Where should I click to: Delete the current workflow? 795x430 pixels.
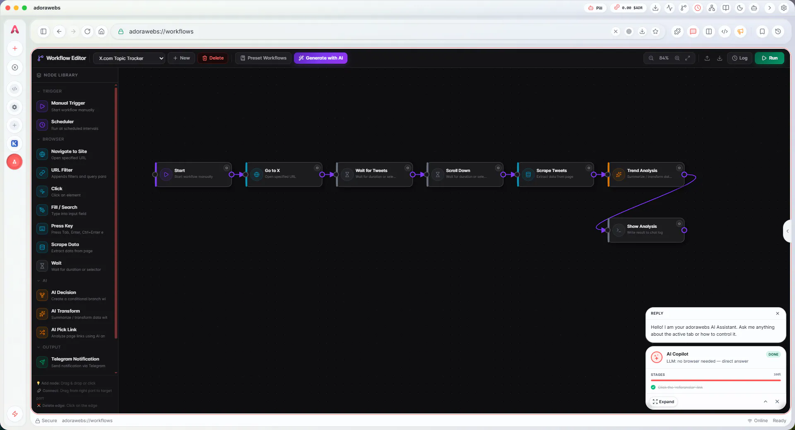click(213, 58)
